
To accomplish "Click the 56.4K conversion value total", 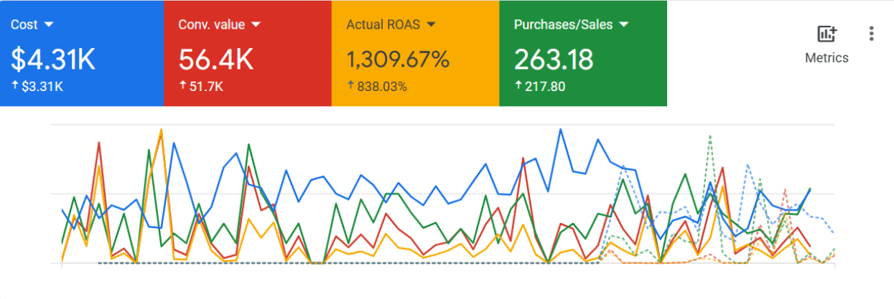I will coord(216,60).
